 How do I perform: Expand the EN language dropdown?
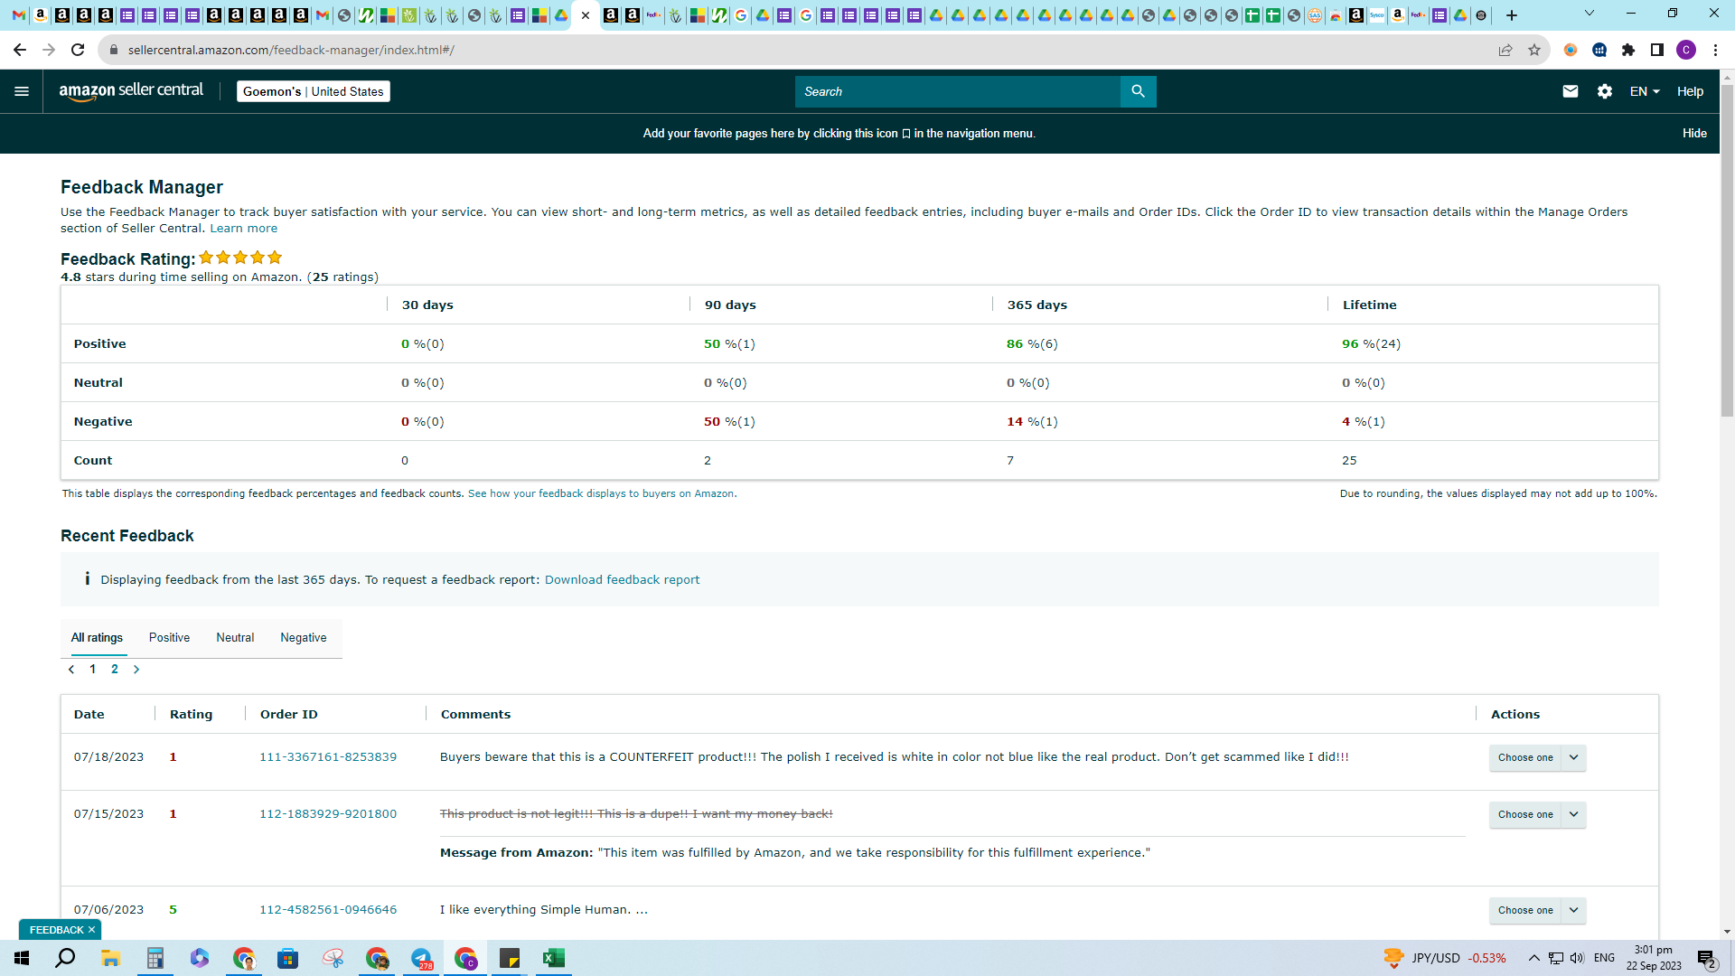[1645, 91]
